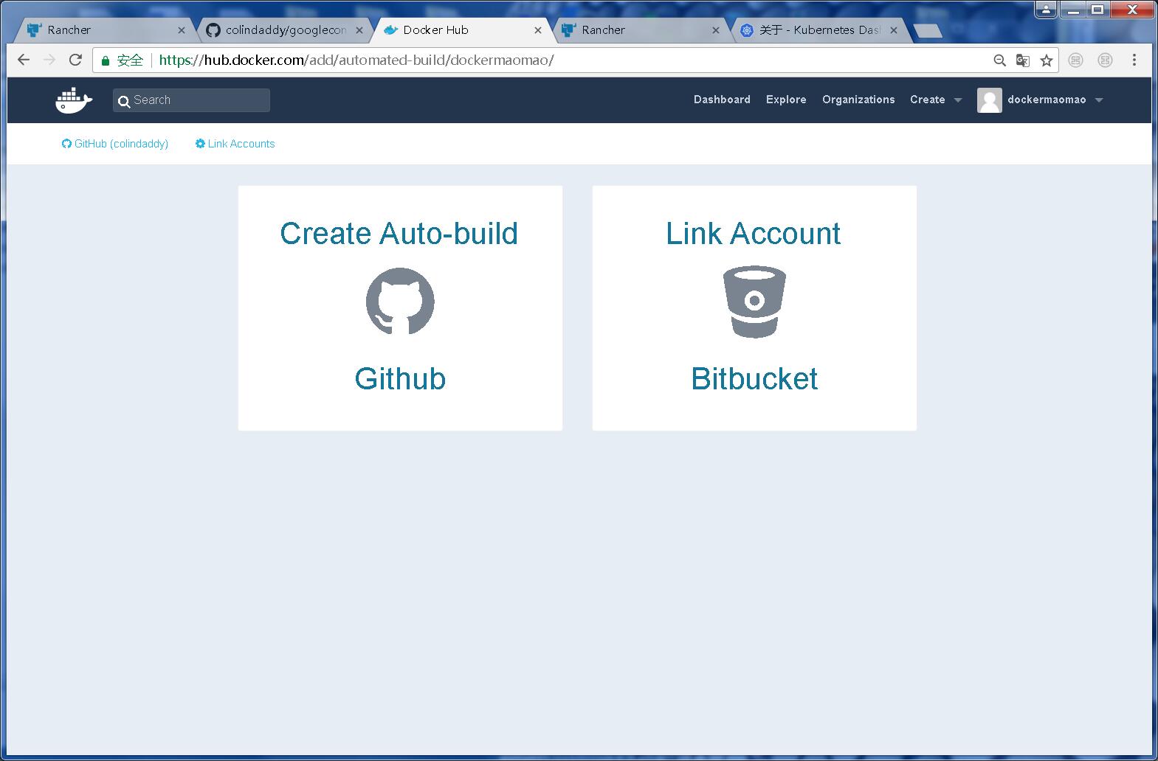The height and width of the screenshot is (761, 1158).
Task: Click the translate page icon
Action: [x=1023, y=60]
